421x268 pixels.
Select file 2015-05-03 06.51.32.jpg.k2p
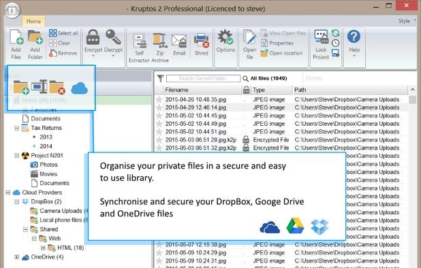201,148
